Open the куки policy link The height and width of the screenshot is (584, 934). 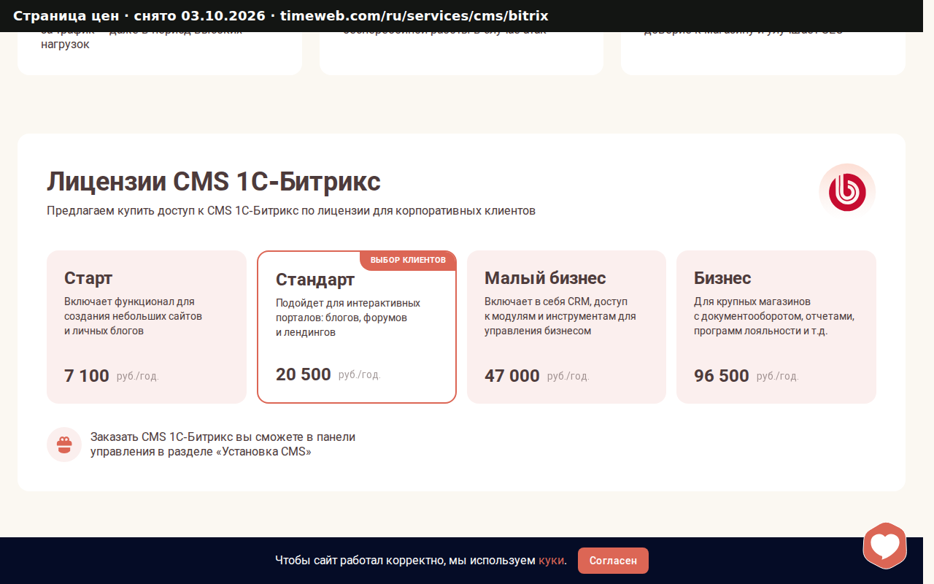coord(551,561)
